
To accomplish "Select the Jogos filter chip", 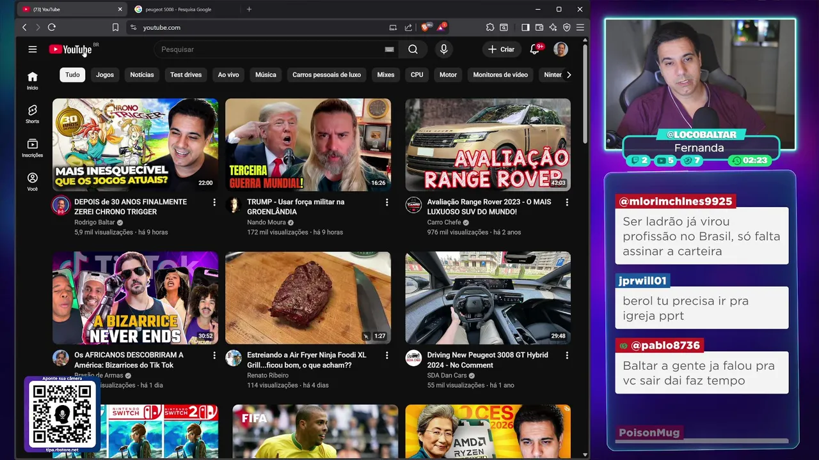I will tap(105, 75).
